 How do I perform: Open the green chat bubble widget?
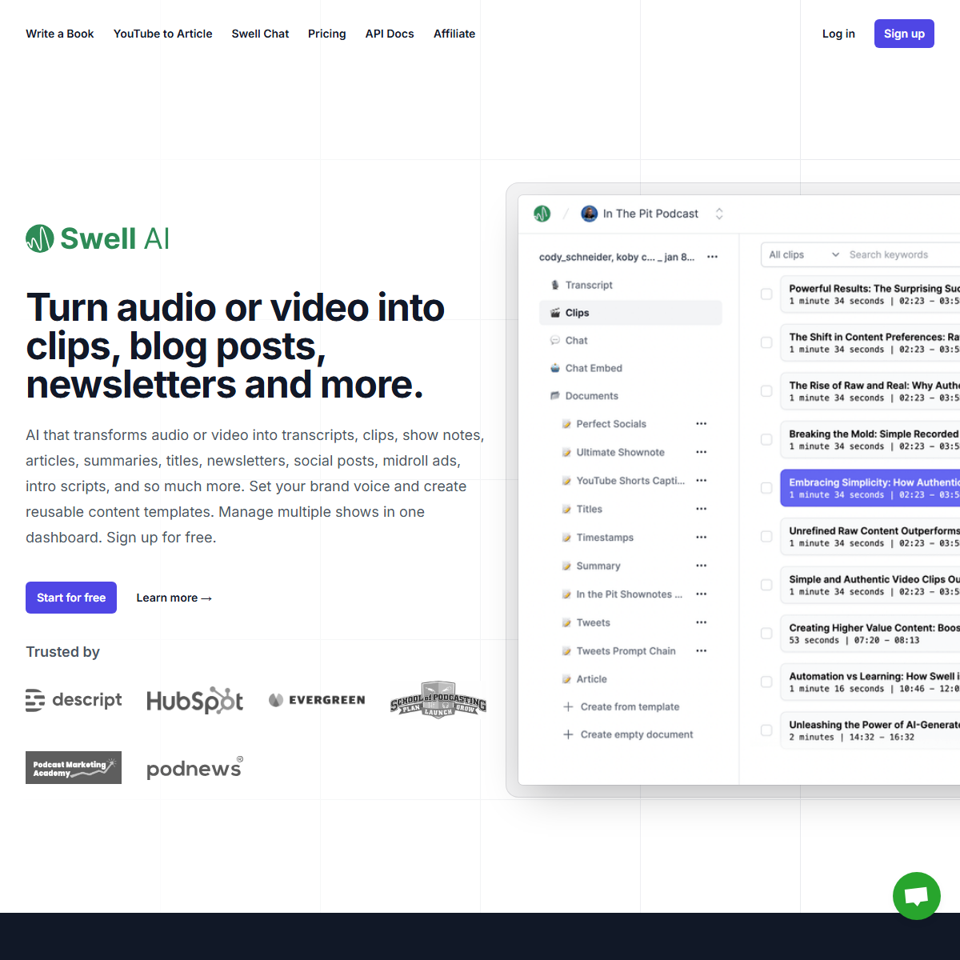point(917,896)
